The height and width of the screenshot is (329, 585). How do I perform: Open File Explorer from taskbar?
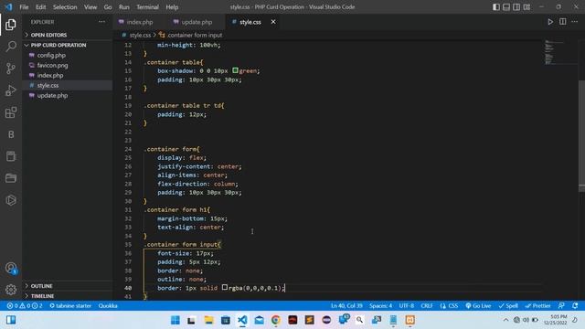click(x=208, y=320)
